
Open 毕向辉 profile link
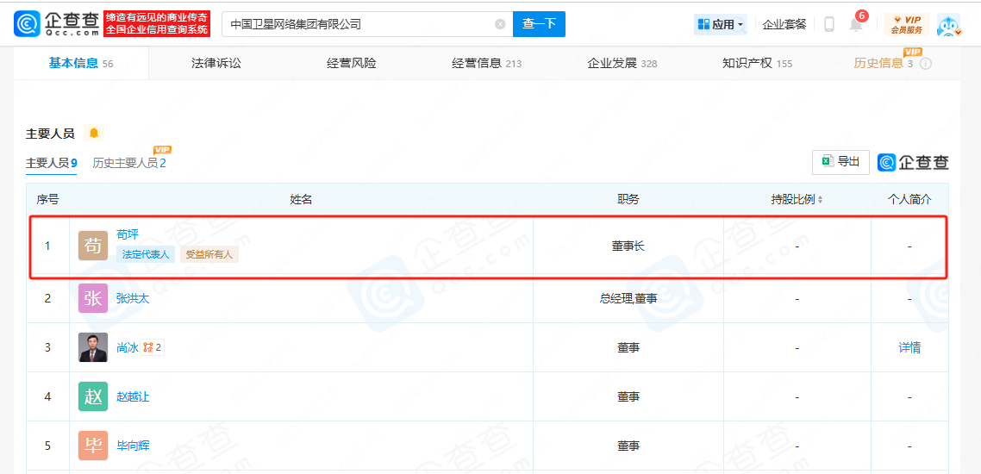134,446
